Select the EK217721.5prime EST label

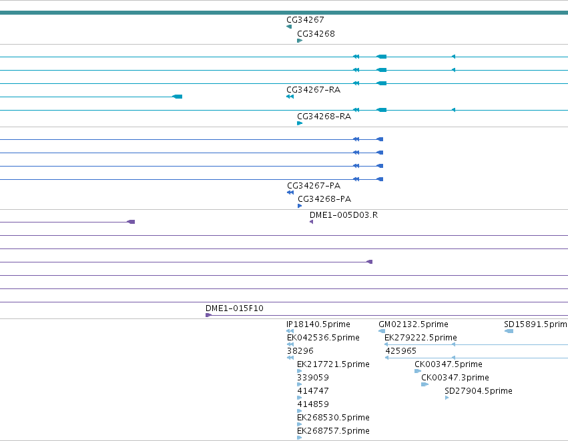333,364
